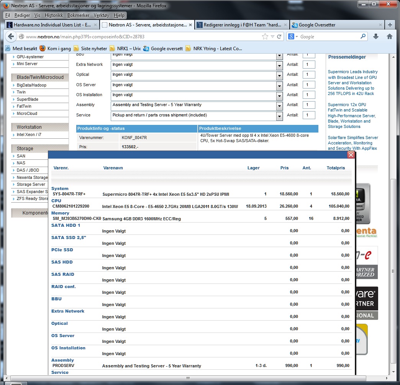Click the search magnifier icon
This screenshot has height=385, width=400.
tap(363, 36)
